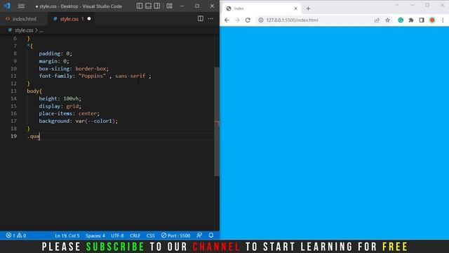
Task: Open the Chrome profile avatar
Action: (432, 20)
